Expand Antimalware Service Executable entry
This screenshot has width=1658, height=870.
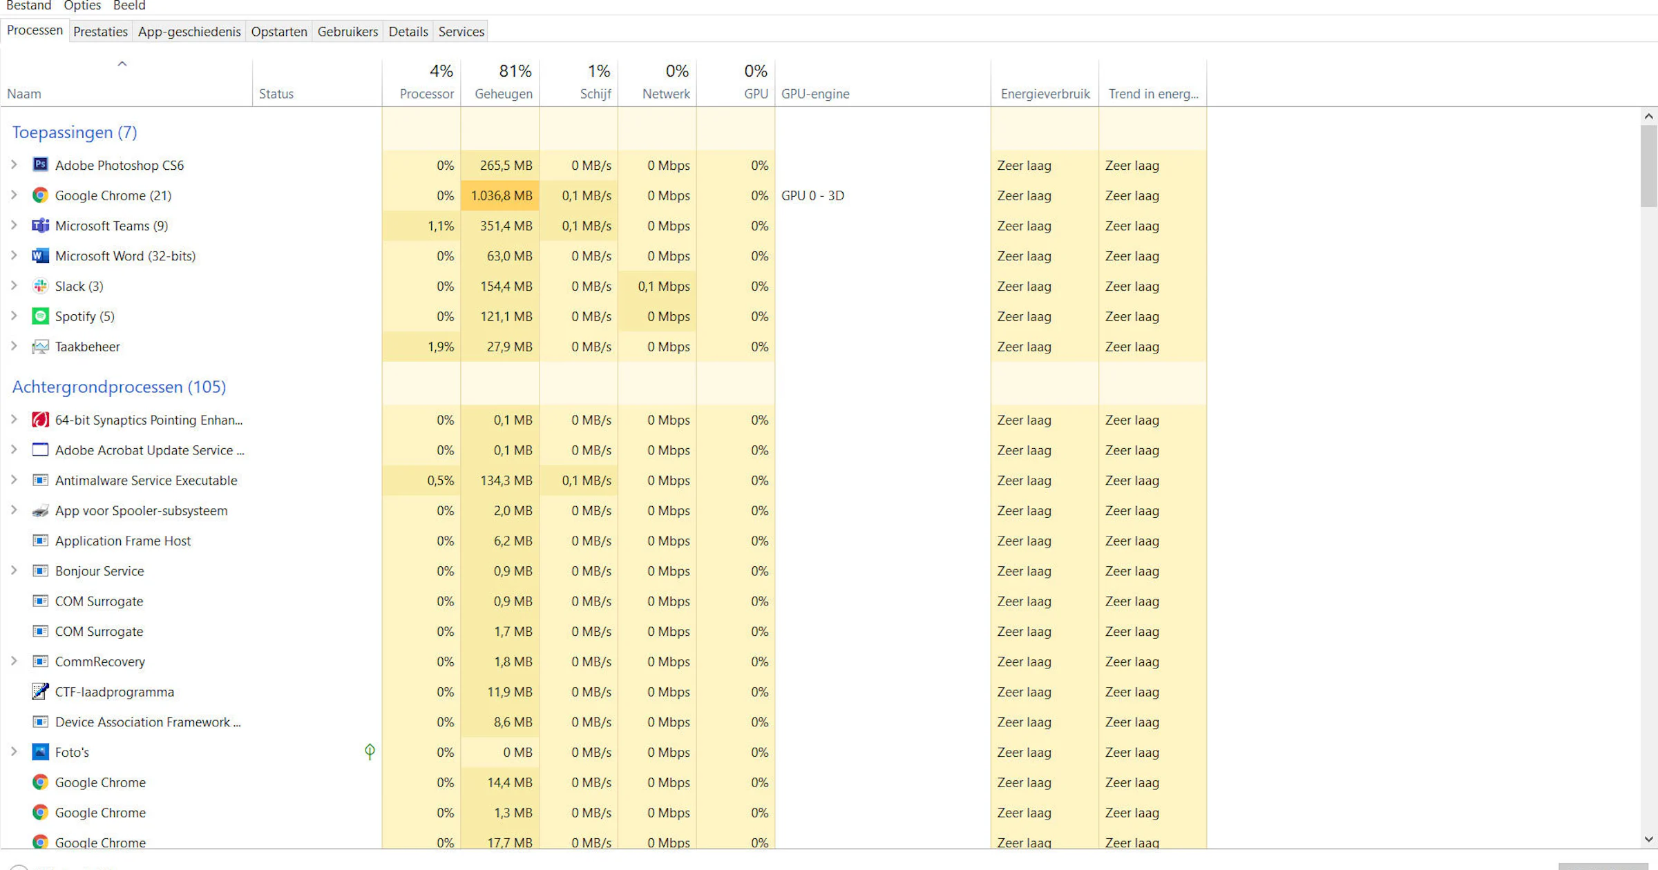[14, 480]
